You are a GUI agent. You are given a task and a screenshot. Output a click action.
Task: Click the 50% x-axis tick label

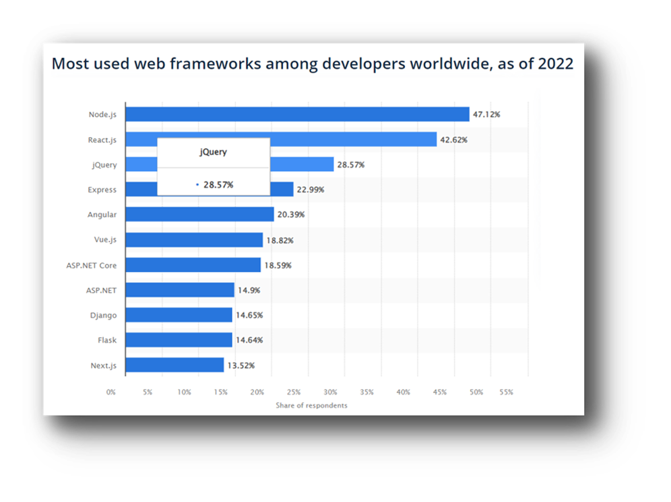[x=476, y=392]
